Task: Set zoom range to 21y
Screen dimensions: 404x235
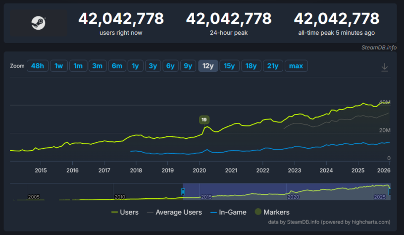Action: [273, 66]
